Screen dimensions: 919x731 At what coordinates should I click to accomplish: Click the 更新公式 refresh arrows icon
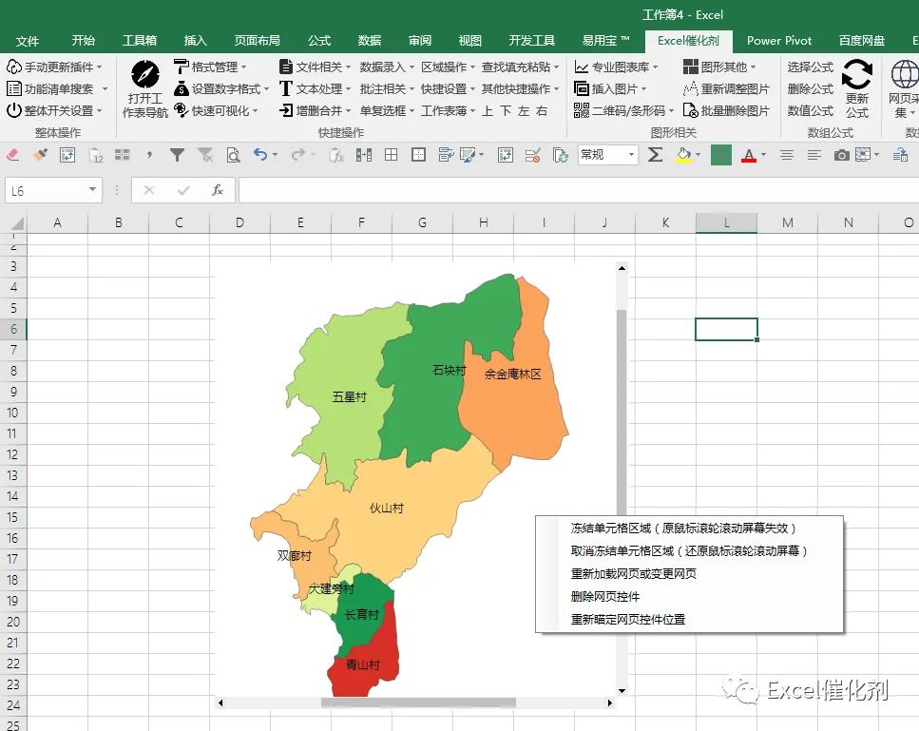[857, 74]
